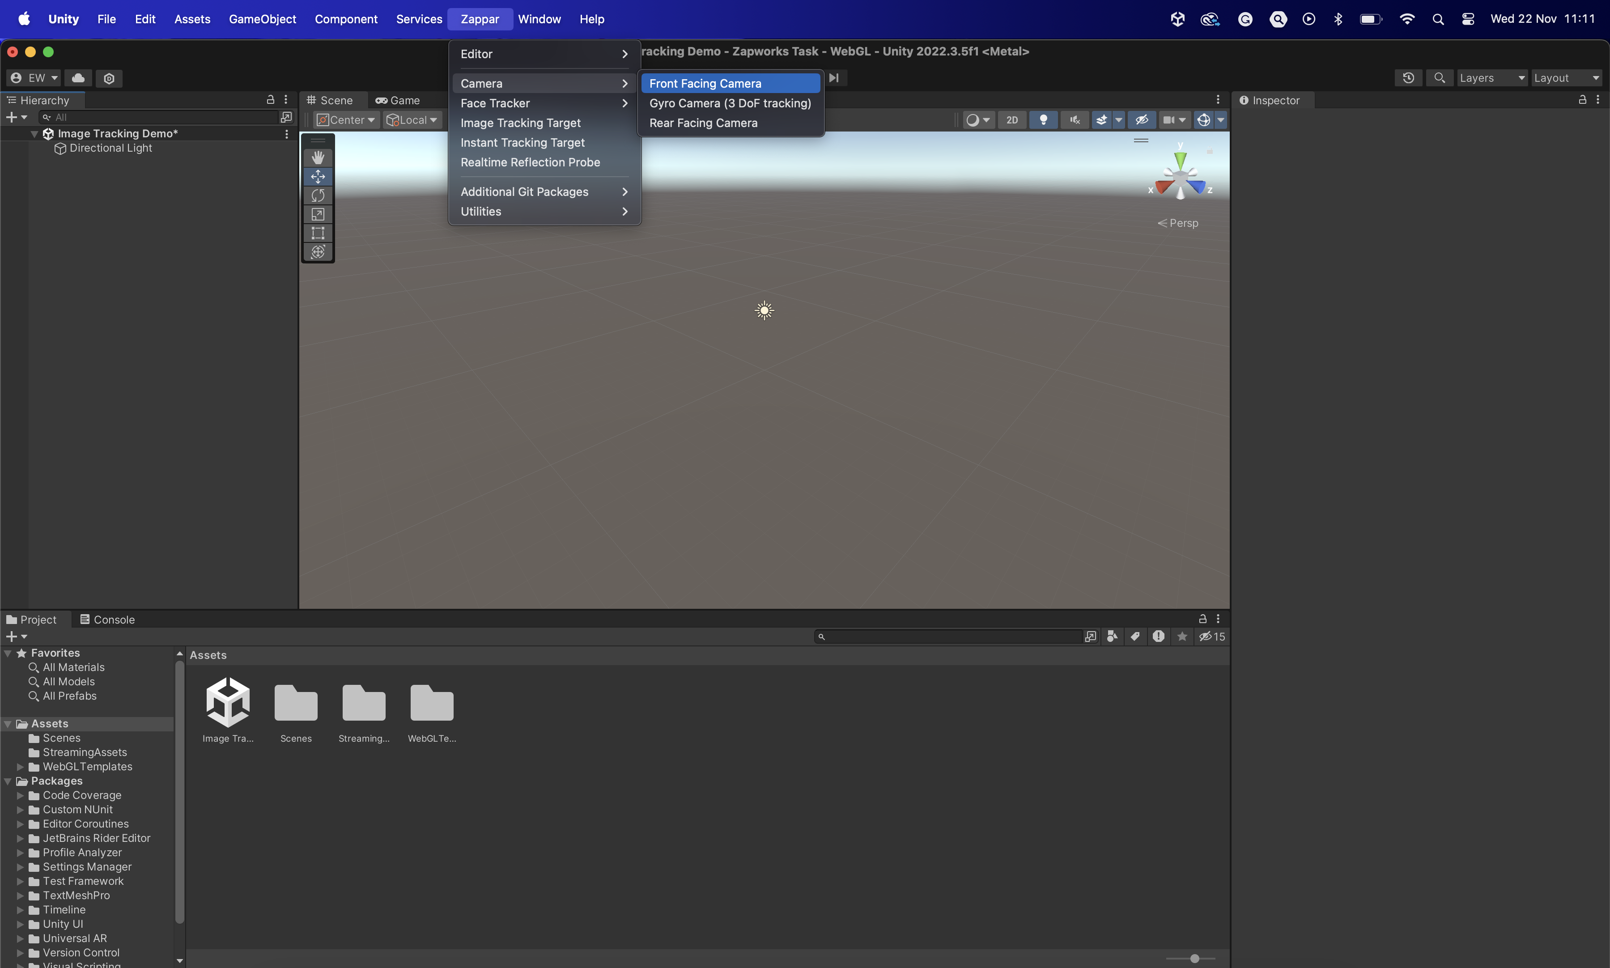Open Image Tracking Demo scene options menu
The height and width of the screenshot is (968, 1610).
286,134
